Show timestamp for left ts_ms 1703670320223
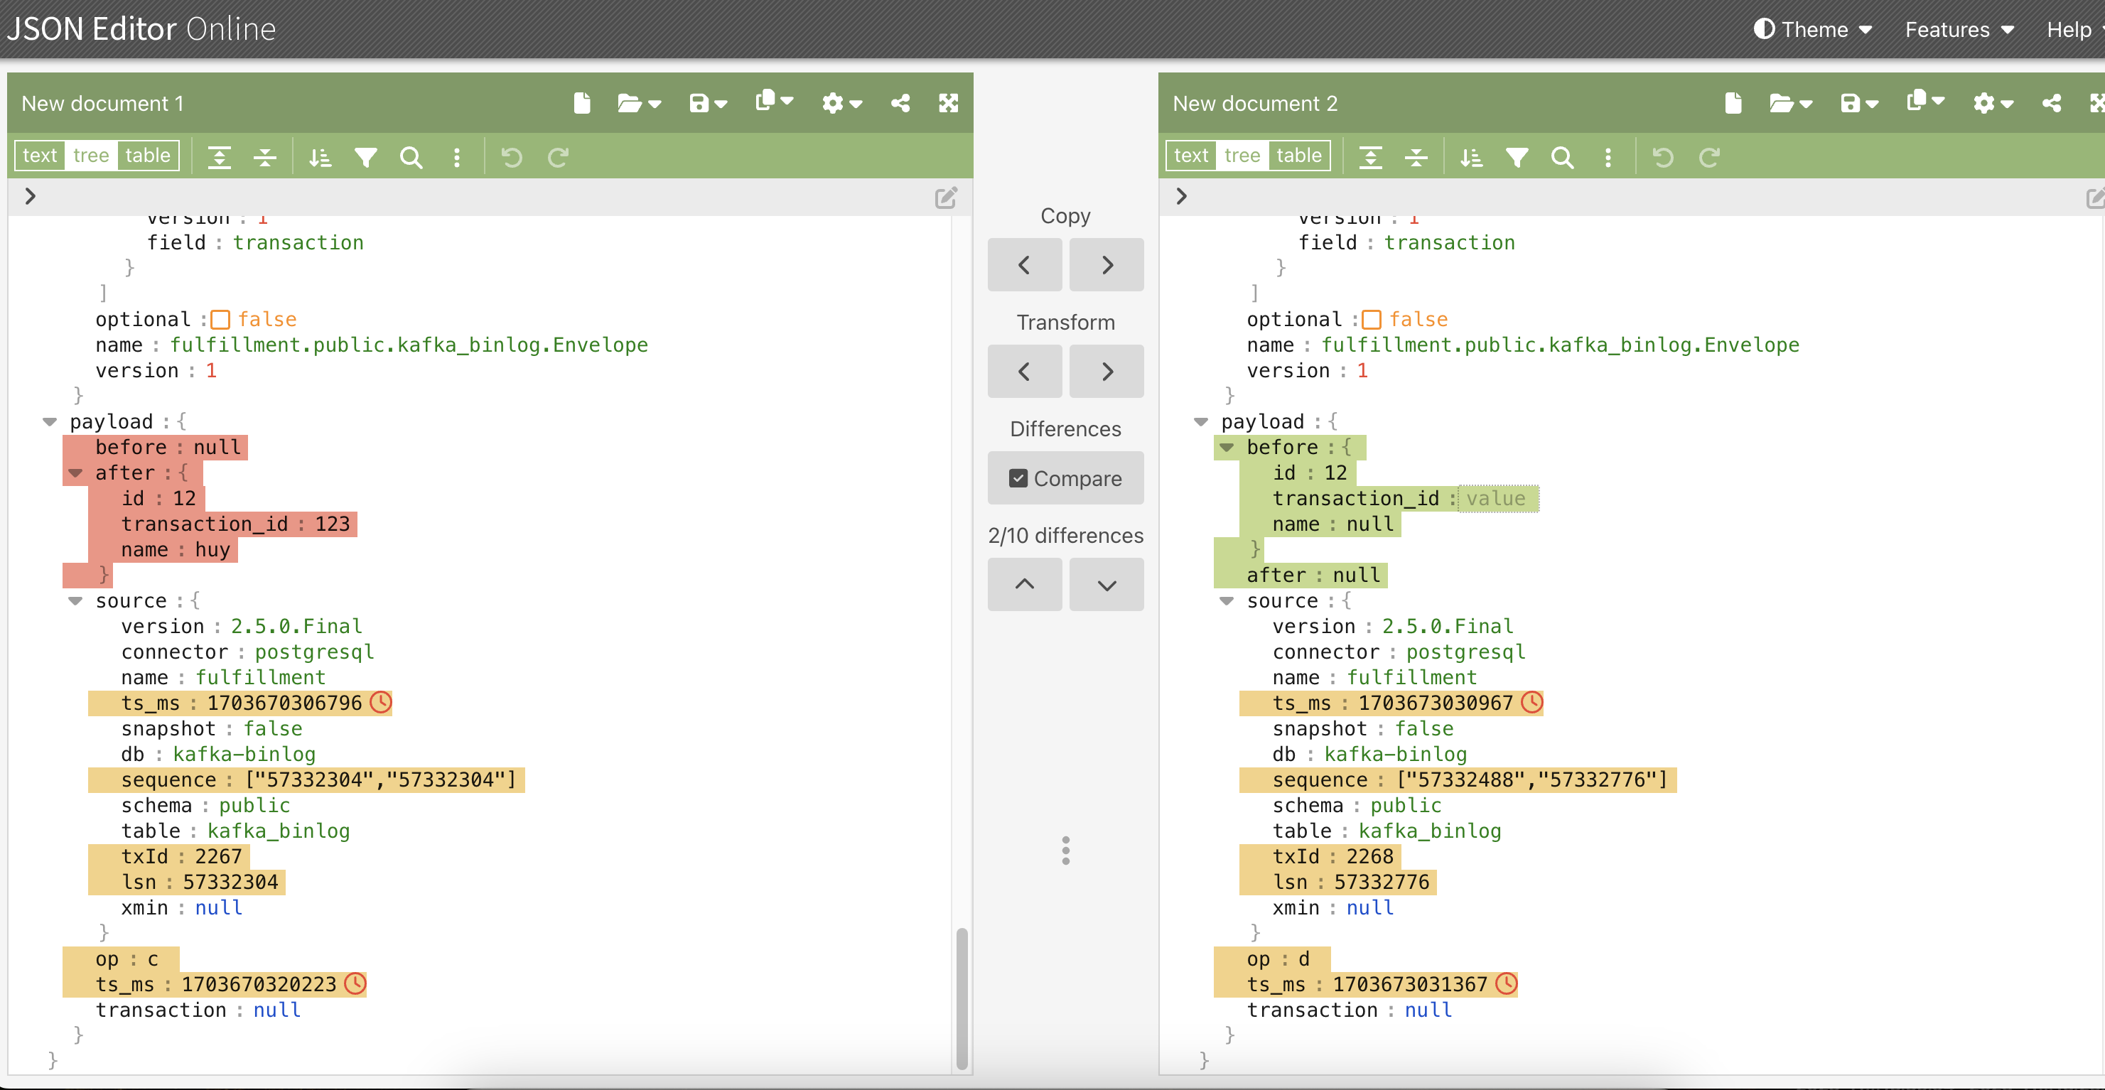 pos(355,984)
